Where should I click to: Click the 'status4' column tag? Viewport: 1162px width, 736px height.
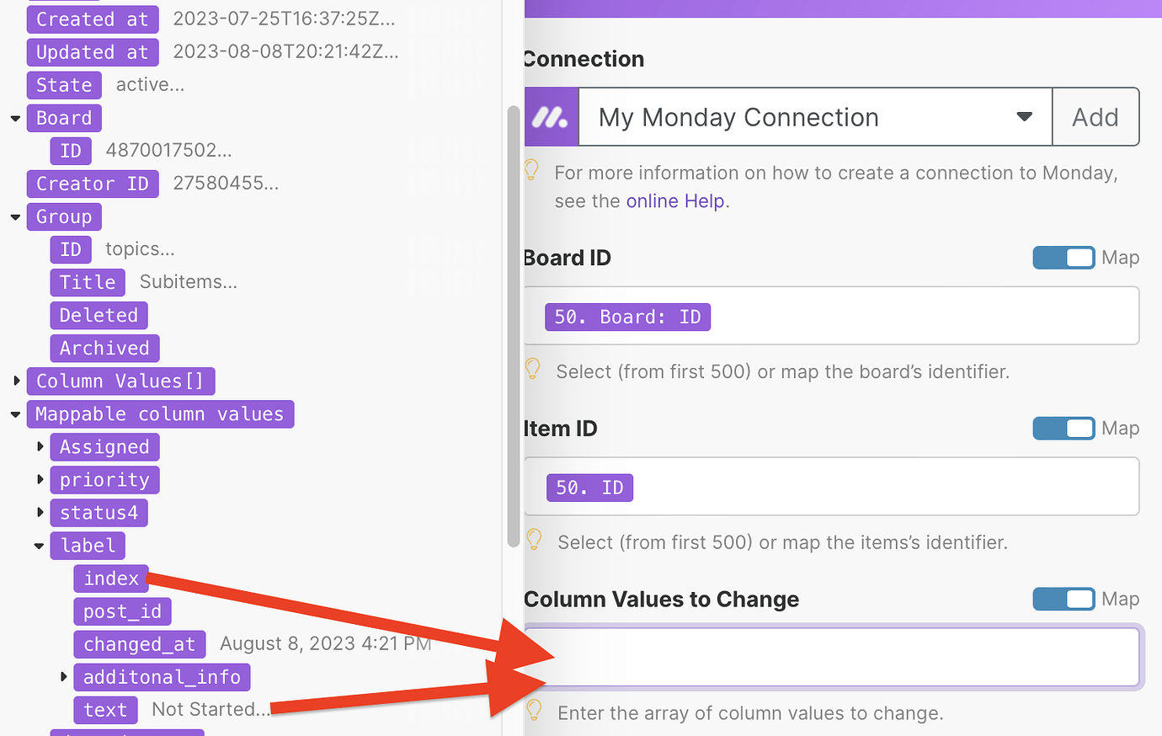(x=99, y=512)
